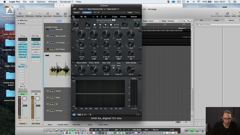Toggle the Dyn. EQ Post button
240x135 pixels.
118,63
